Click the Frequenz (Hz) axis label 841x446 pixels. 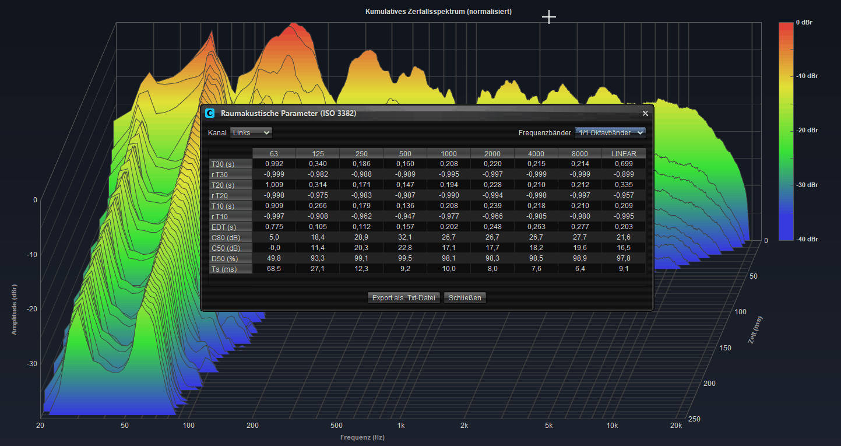362,437
